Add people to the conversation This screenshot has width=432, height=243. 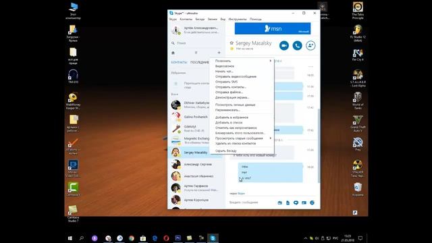pyautogui.click(x=310, y=45)
